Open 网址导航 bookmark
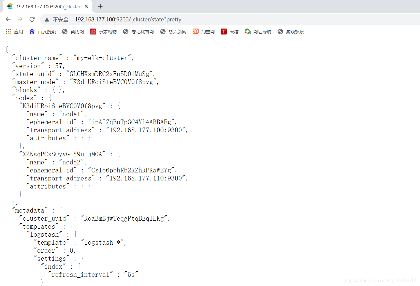 (258, 32)
